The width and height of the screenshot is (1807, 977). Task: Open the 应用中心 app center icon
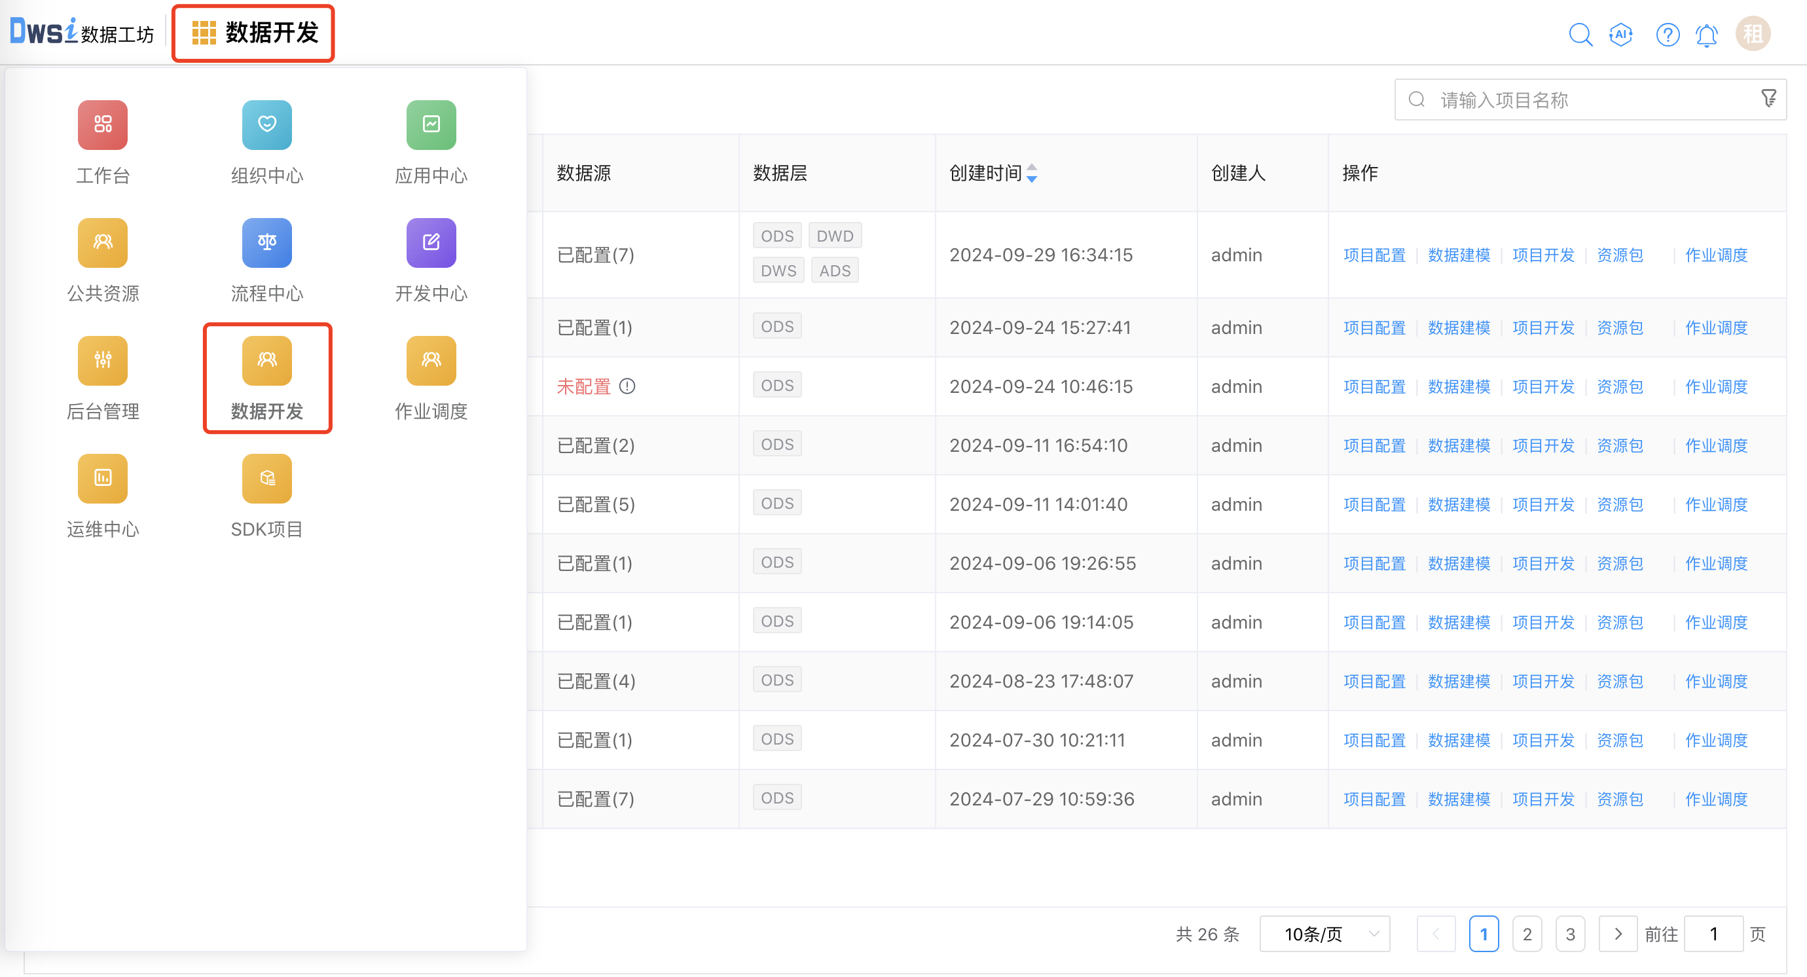point(431,125)
